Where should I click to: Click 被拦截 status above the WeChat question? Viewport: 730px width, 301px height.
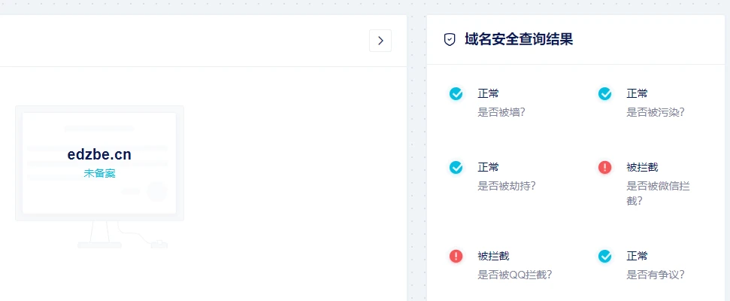point(642,167)
